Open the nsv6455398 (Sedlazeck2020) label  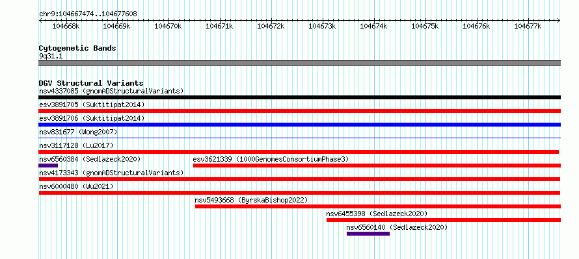(377, 214)
